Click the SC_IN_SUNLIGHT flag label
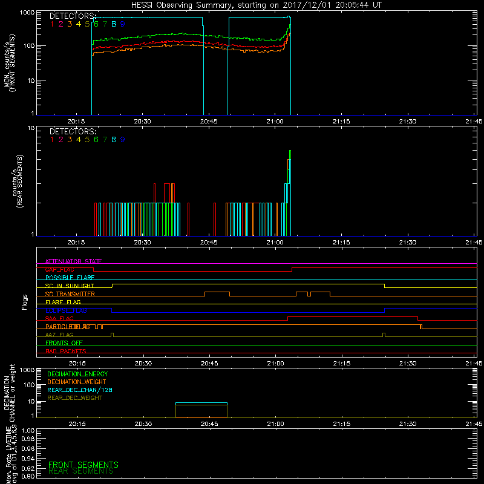The image size is (484, 484). pos(70,286)
